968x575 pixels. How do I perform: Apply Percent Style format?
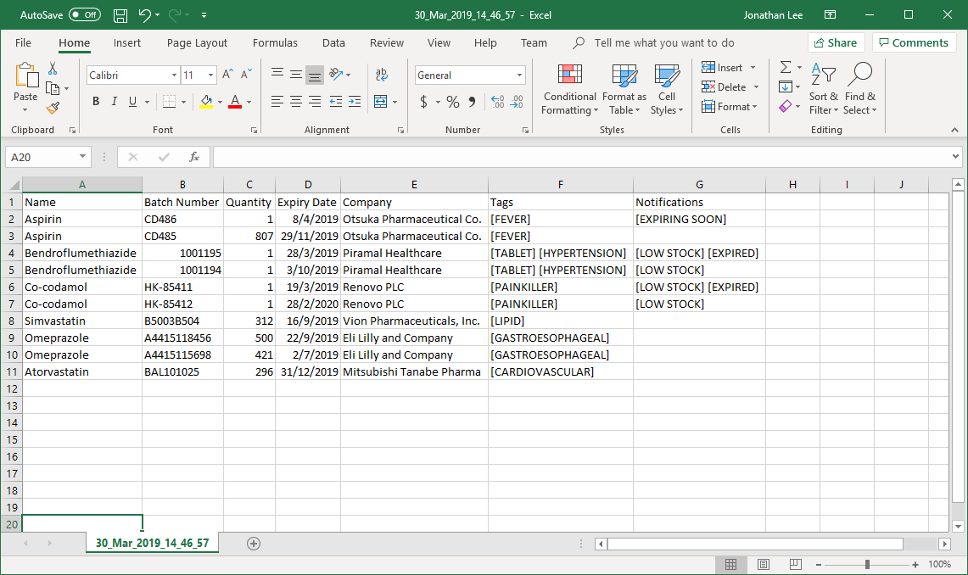coord(452,102)
